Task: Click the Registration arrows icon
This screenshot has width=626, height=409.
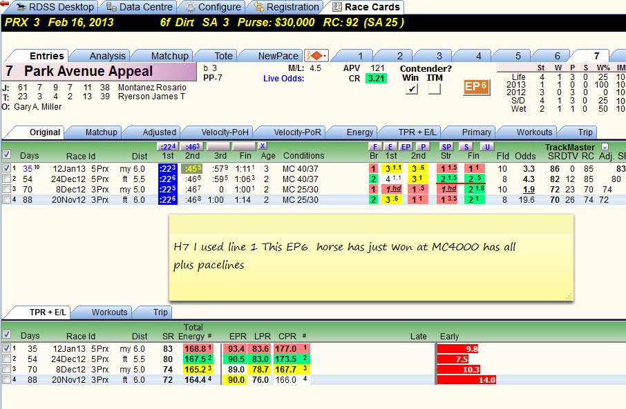Action: coord(259,7)
